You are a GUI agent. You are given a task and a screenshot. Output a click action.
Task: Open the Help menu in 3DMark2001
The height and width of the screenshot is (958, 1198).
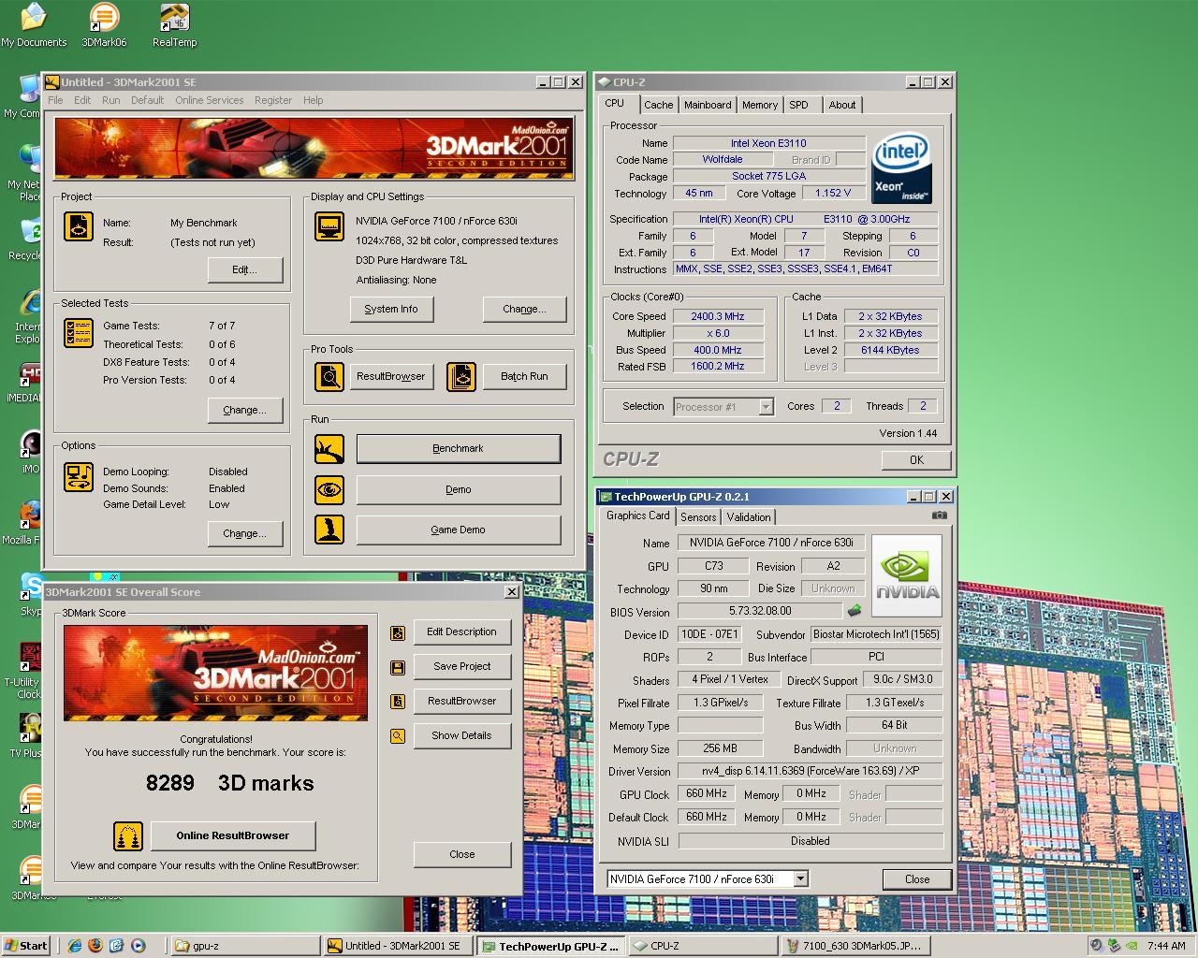coord(313,100)
